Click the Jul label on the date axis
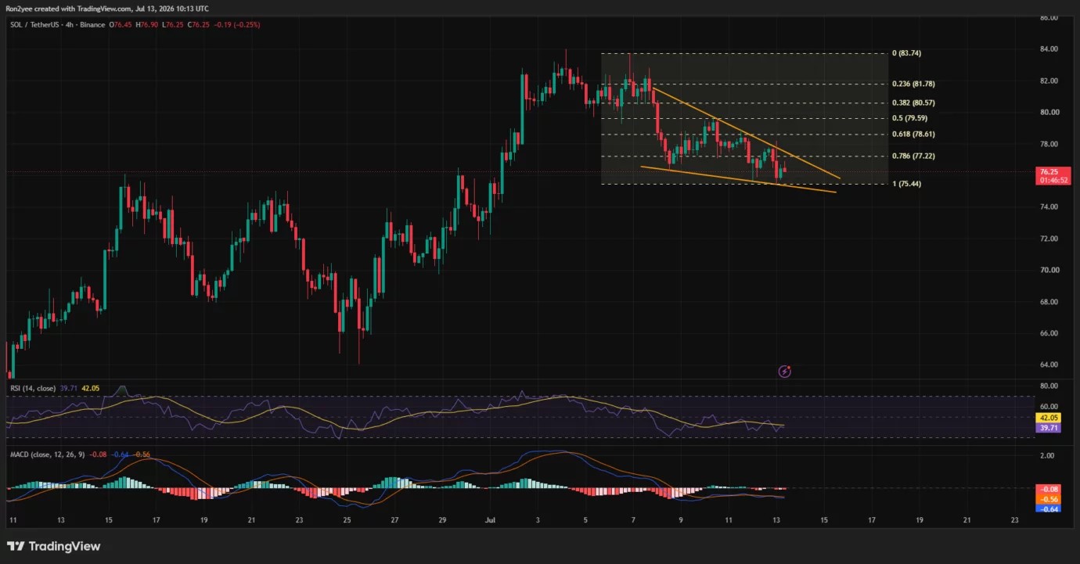Viewport: 1080px width, 564px height. (490, 519)
